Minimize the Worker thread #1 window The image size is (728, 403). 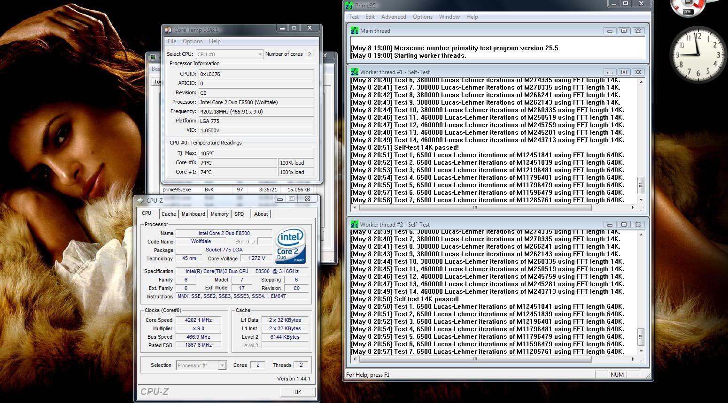tap(610, 72)
